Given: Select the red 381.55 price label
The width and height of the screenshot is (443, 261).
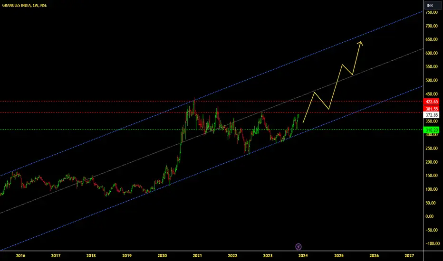Looking at the screenshot, I should click(432, 109).
